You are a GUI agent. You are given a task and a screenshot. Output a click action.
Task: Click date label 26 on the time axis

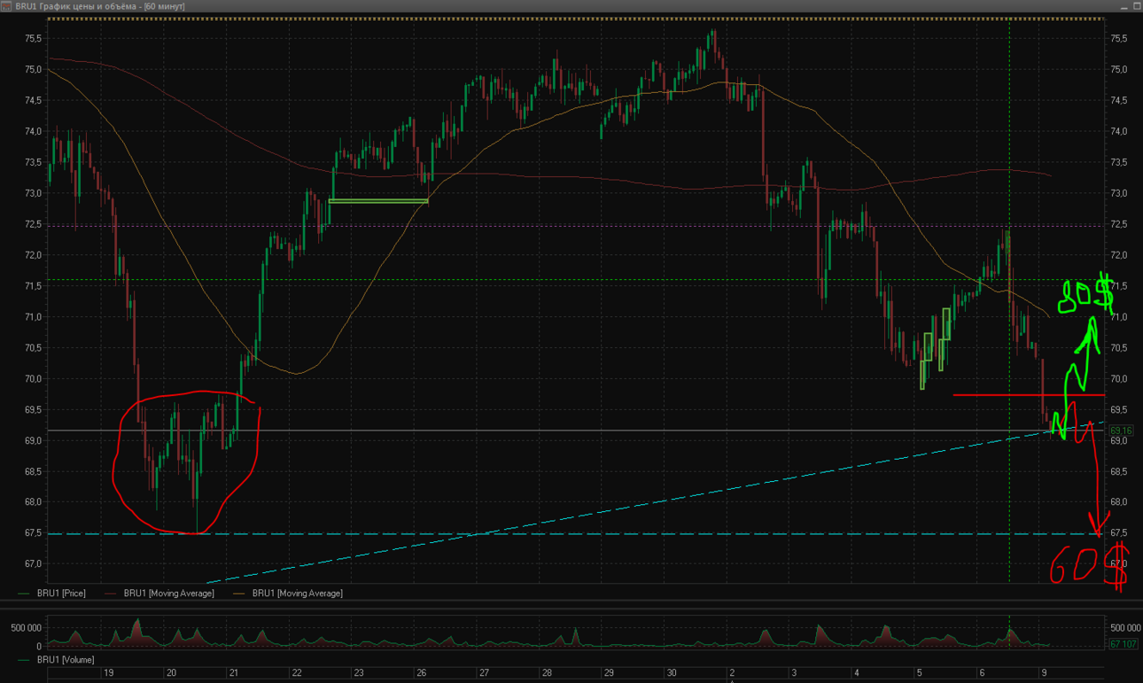click(x=422, y=673)
